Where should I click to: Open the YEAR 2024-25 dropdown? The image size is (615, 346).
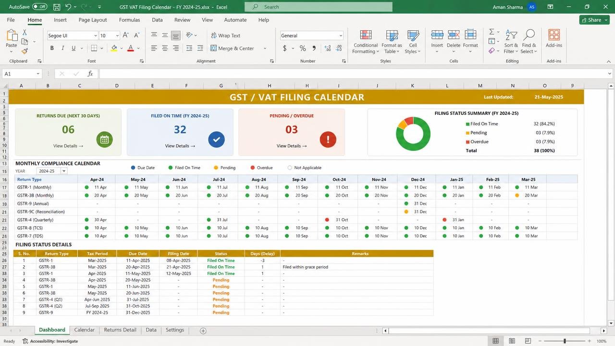[x=63, y=171]
